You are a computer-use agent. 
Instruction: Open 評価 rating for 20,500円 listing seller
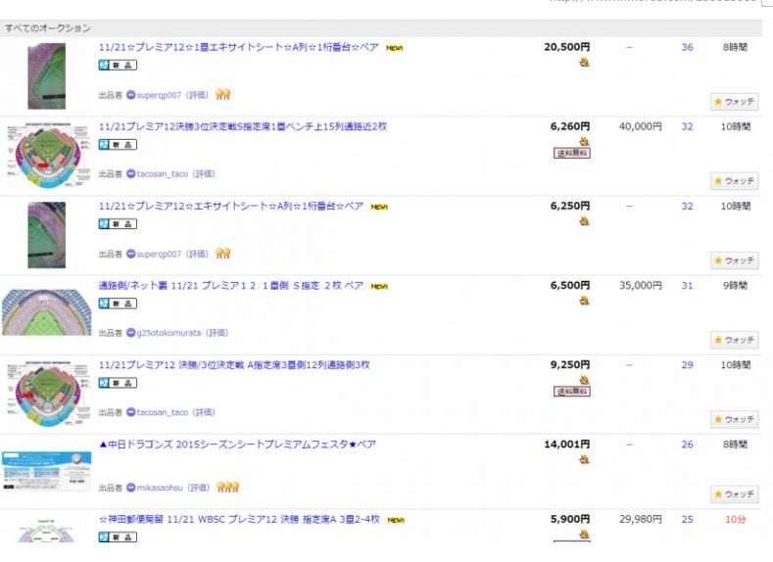pos(197,95)
